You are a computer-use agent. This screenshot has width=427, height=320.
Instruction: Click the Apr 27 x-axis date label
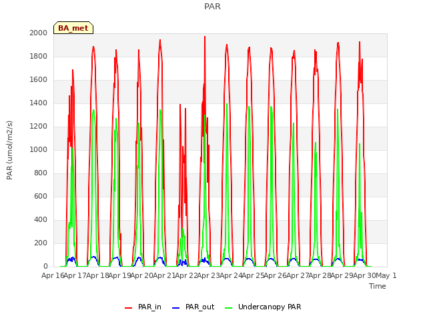pos(298,275)
